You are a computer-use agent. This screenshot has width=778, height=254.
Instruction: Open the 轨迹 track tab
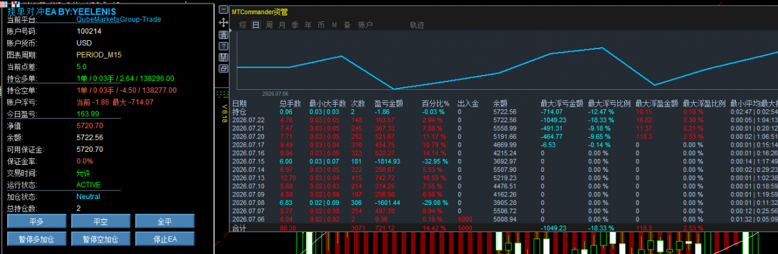417,25
